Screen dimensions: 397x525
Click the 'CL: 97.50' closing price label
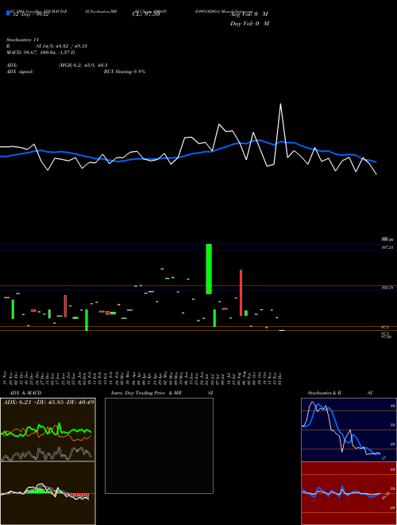146,14
